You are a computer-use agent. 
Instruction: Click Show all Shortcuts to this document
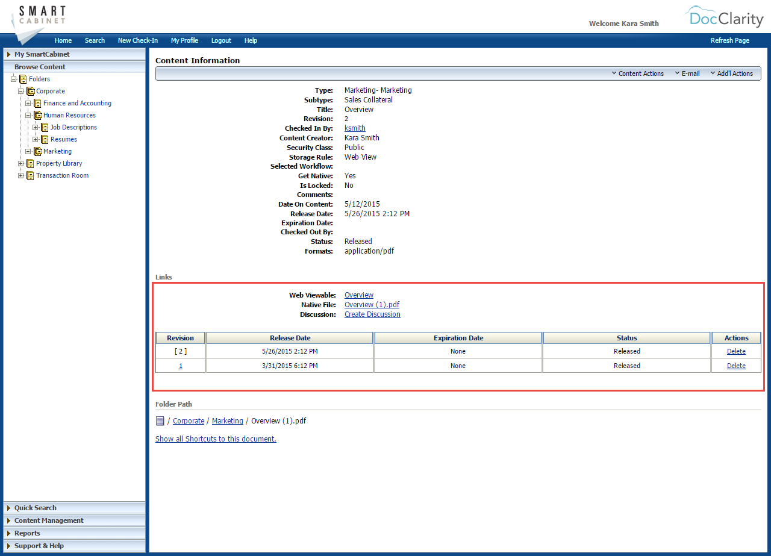tap(215, 439)
